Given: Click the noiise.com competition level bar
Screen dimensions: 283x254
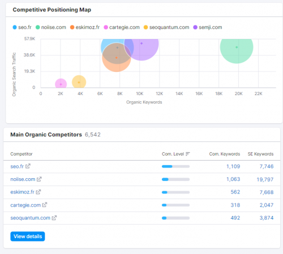Looking at the screenshot, I should pos(175,179).
